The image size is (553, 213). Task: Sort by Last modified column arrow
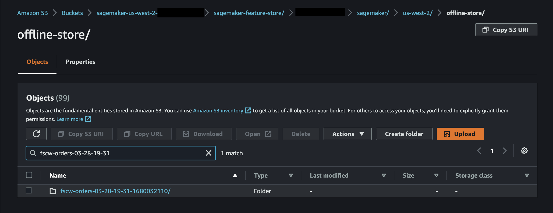(384, 175)
